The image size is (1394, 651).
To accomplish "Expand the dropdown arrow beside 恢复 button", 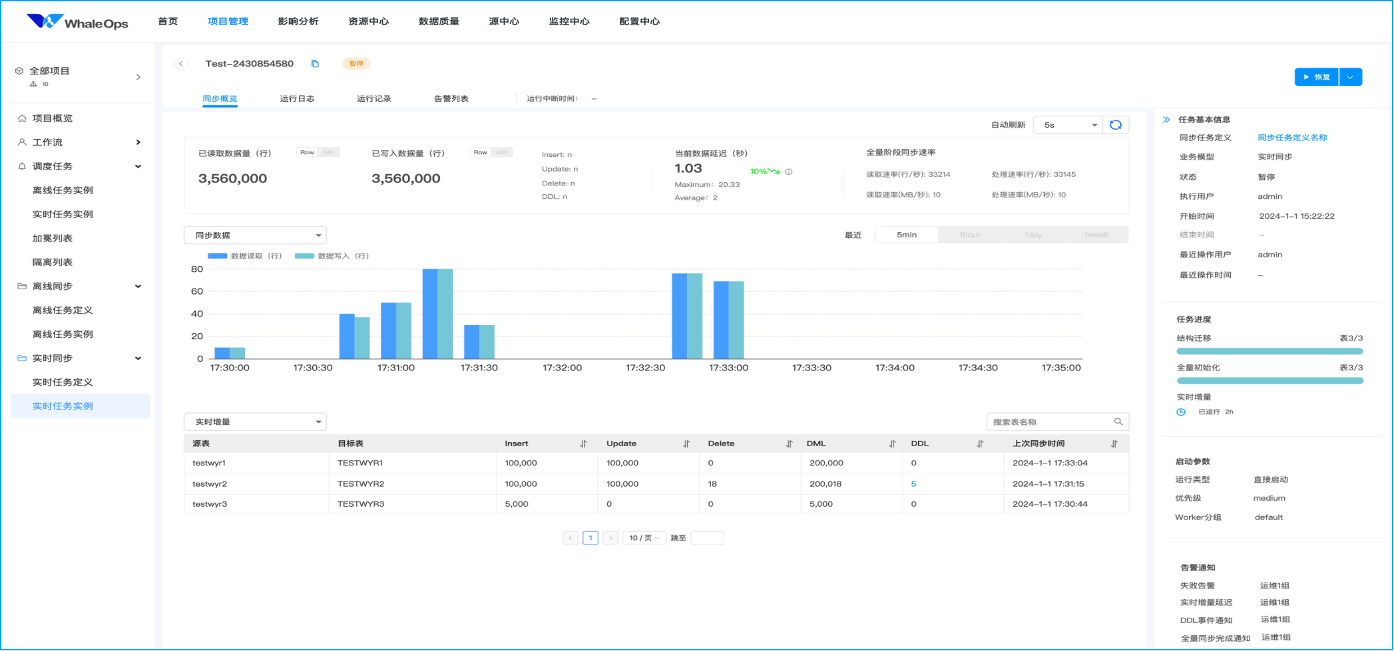I will [1350, 77].
